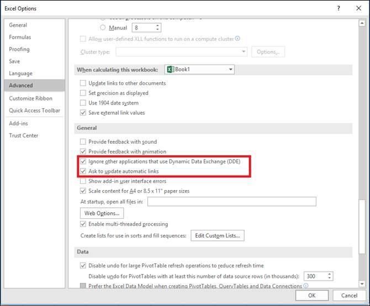Enable Update links to other documents
370x306 pixels.
click(83, 83)
